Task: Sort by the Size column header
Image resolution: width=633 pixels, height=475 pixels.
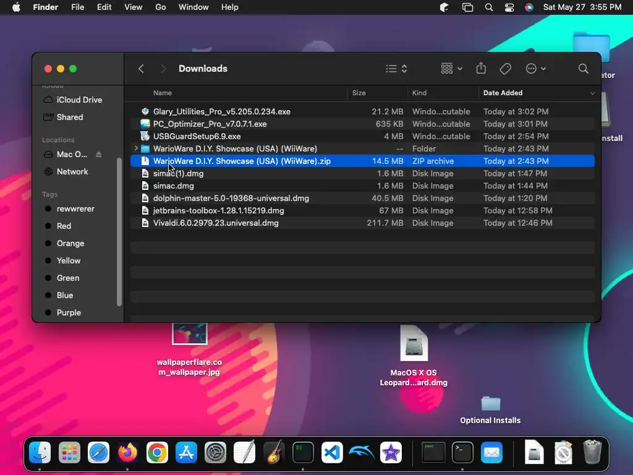Action: tap(359, 93)
